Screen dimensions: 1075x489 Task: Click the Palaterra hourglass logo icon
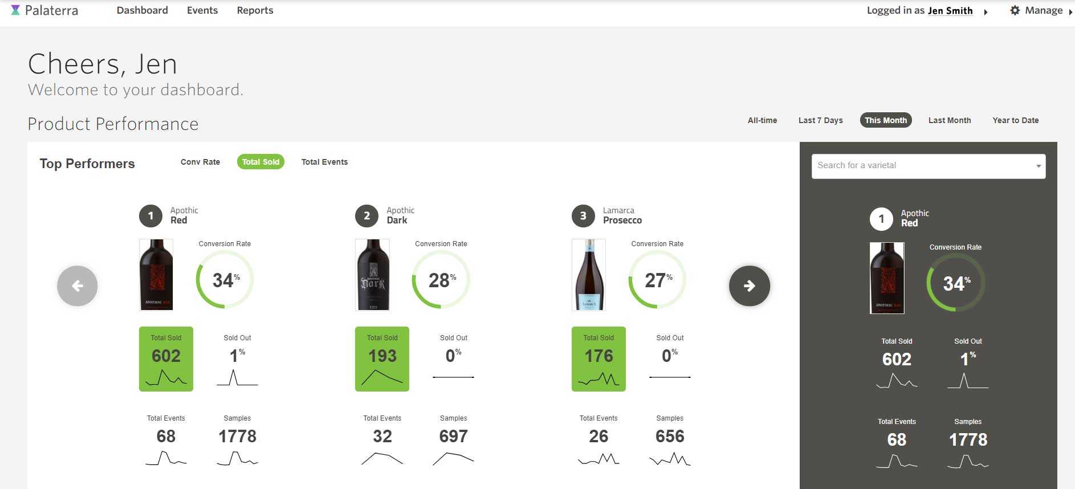click(15, 10)
